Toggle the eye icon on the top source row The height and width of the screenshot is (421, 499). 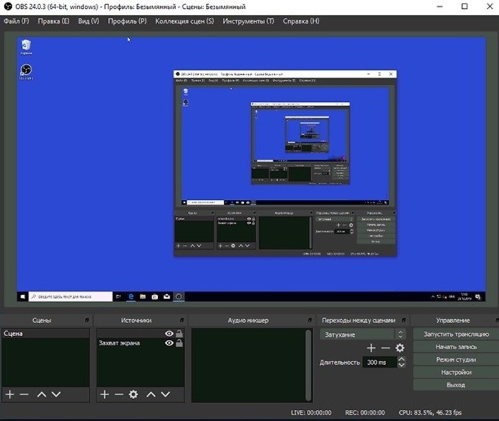click(x=169, y=334)
